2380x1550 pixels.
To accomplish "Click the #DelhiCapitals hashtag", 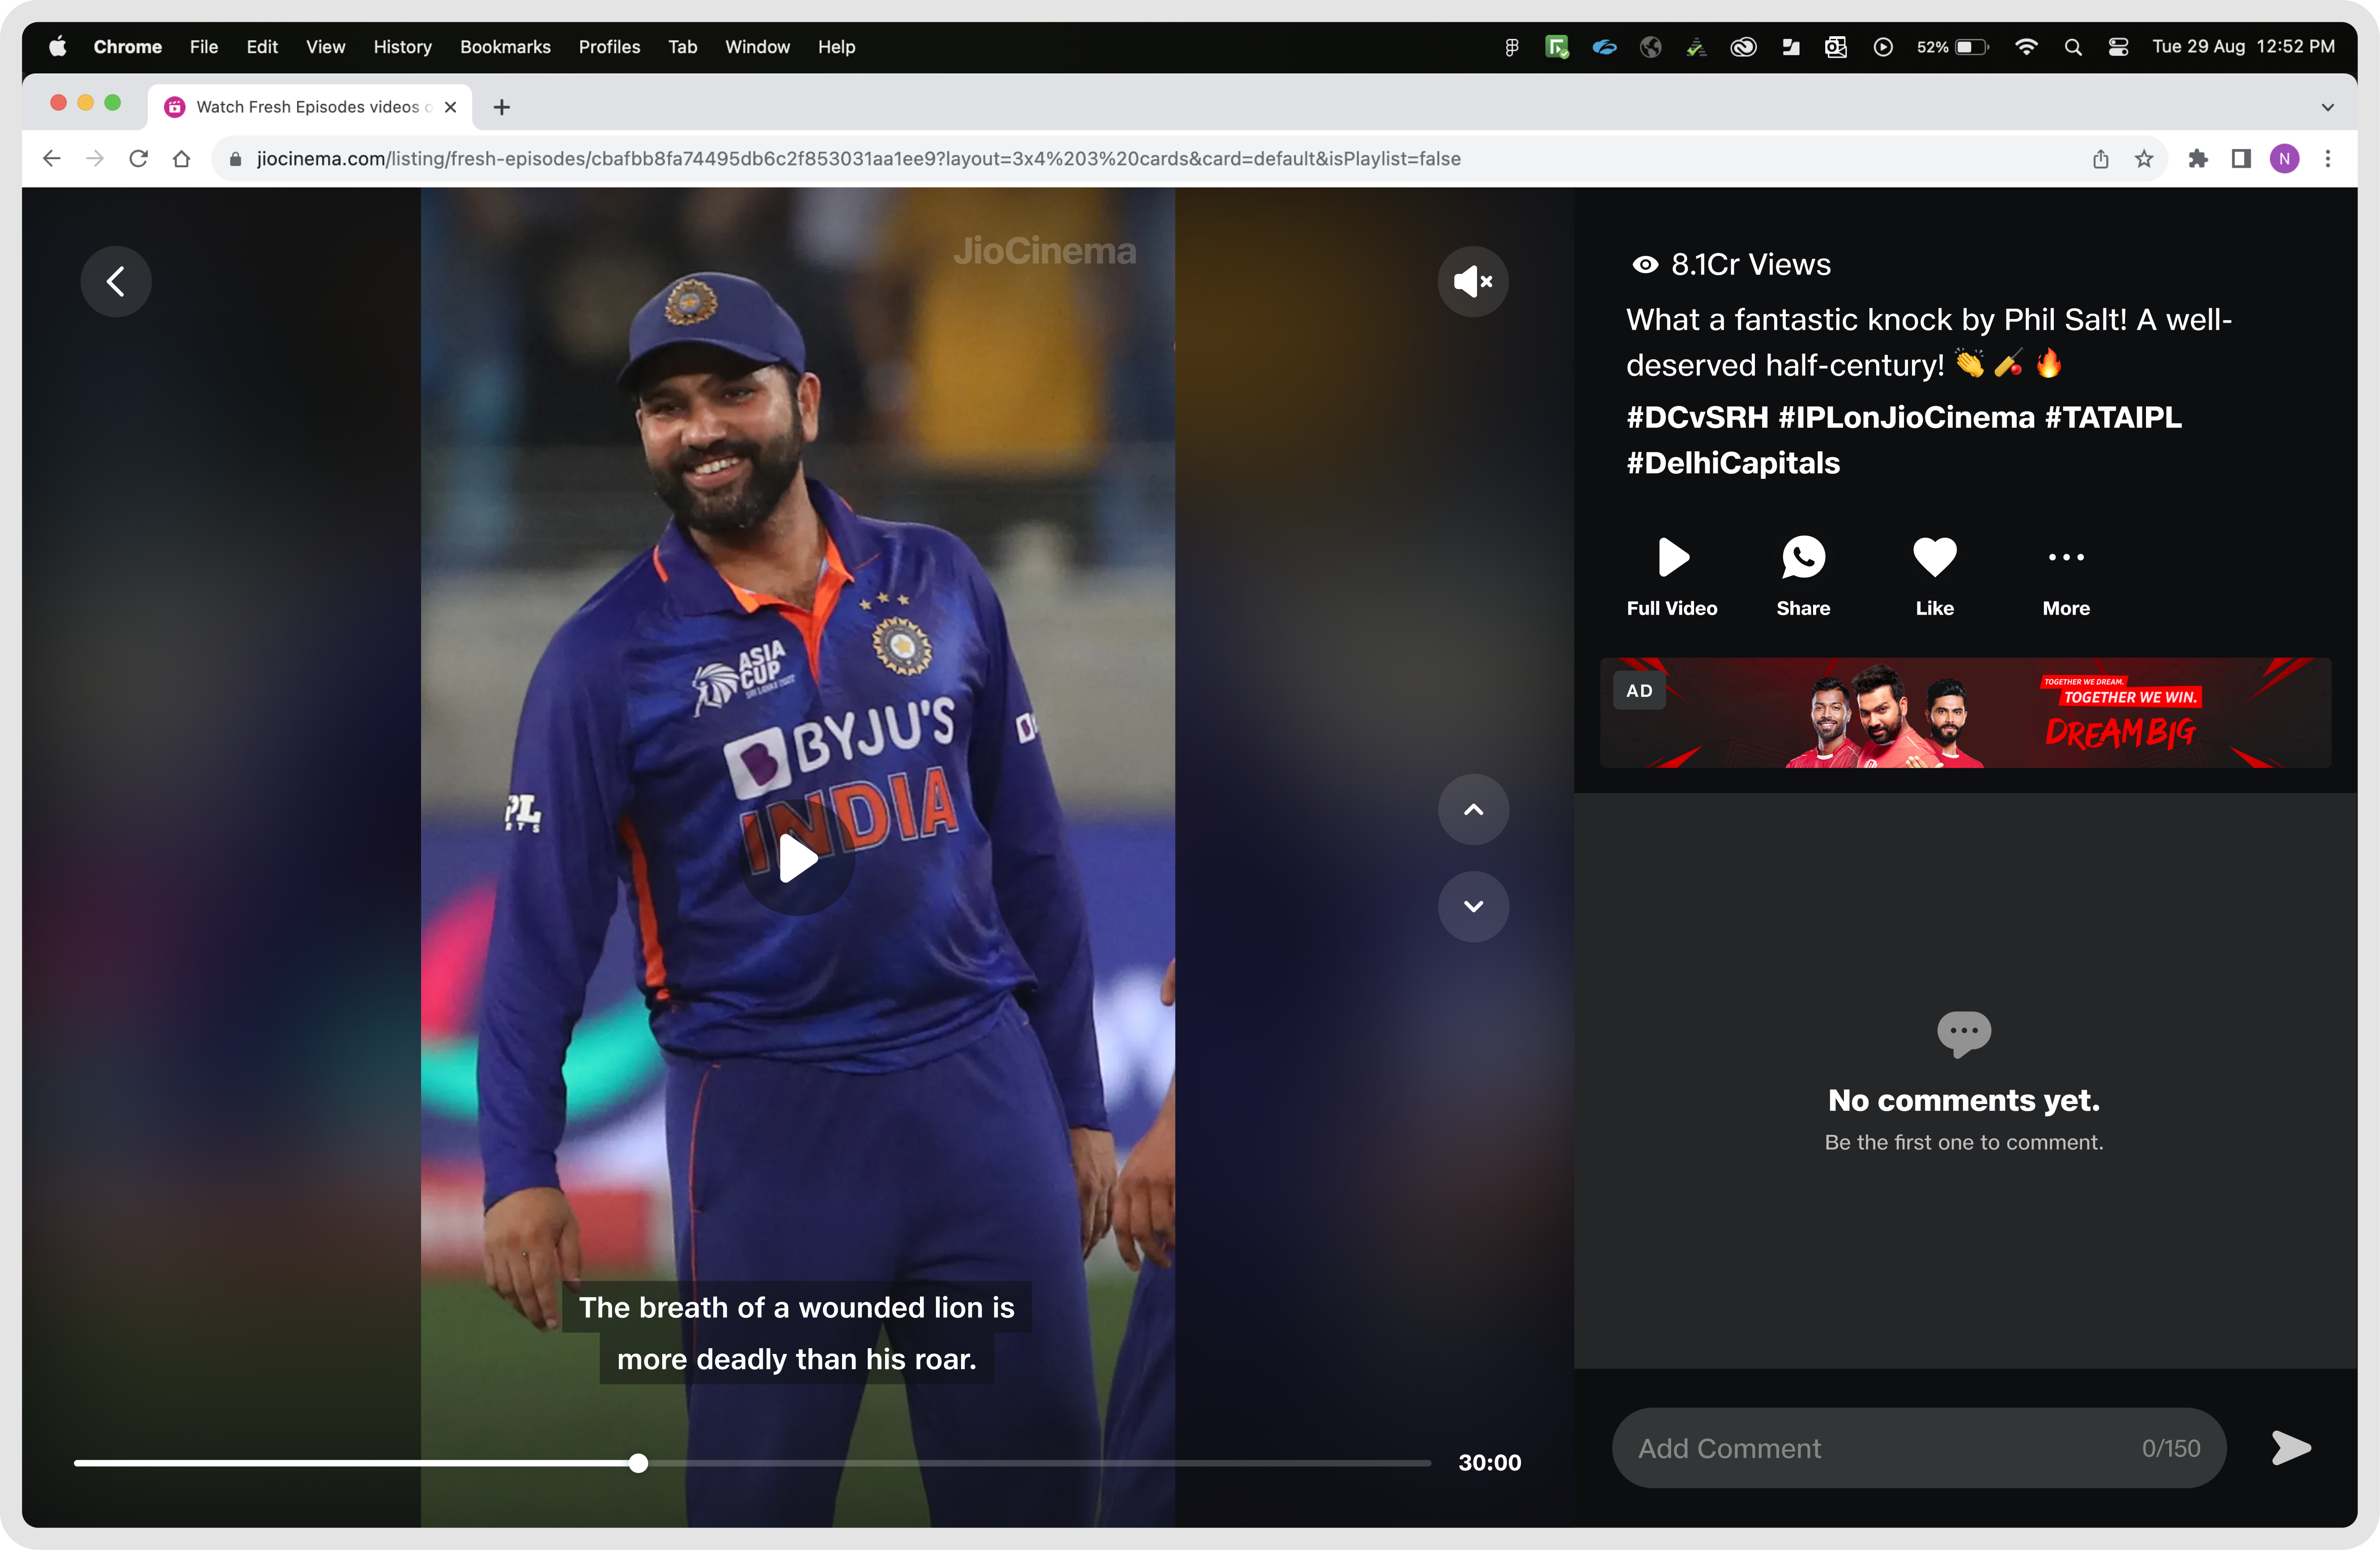I will [x=1733, y=463].
